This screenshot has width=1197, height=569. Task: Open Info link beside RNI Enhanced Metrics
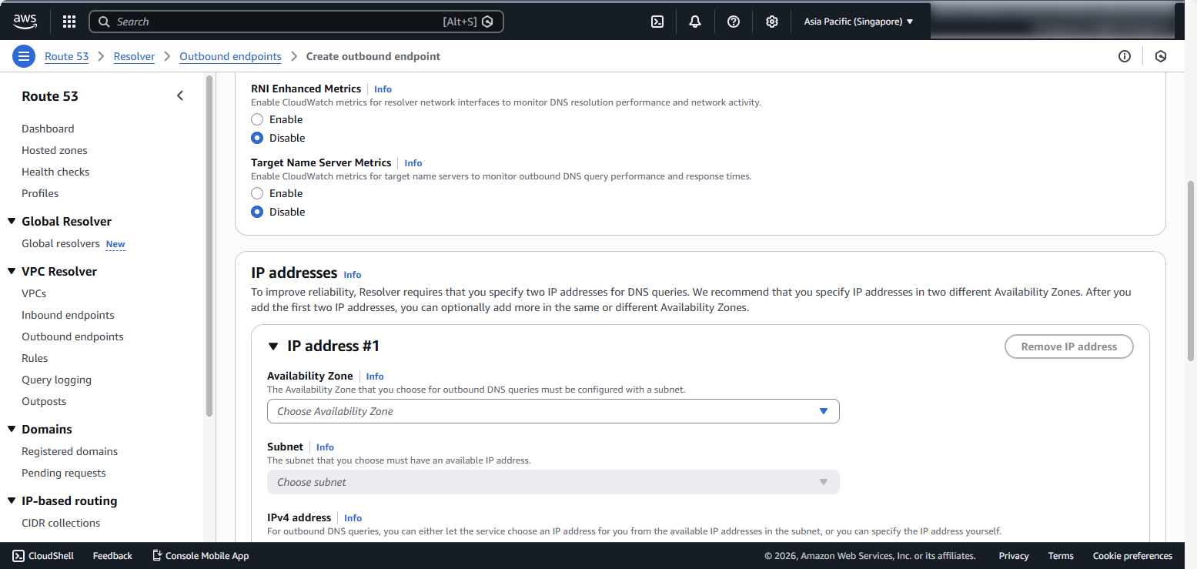[x=383, y=89]
